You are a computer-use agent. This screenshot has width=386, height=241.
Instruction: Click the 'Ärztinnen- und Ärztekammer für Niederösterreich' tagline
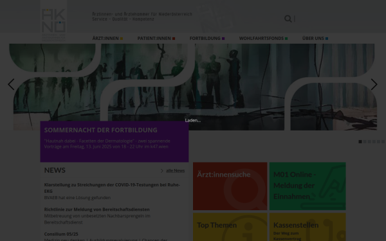[x=142, y=14]
